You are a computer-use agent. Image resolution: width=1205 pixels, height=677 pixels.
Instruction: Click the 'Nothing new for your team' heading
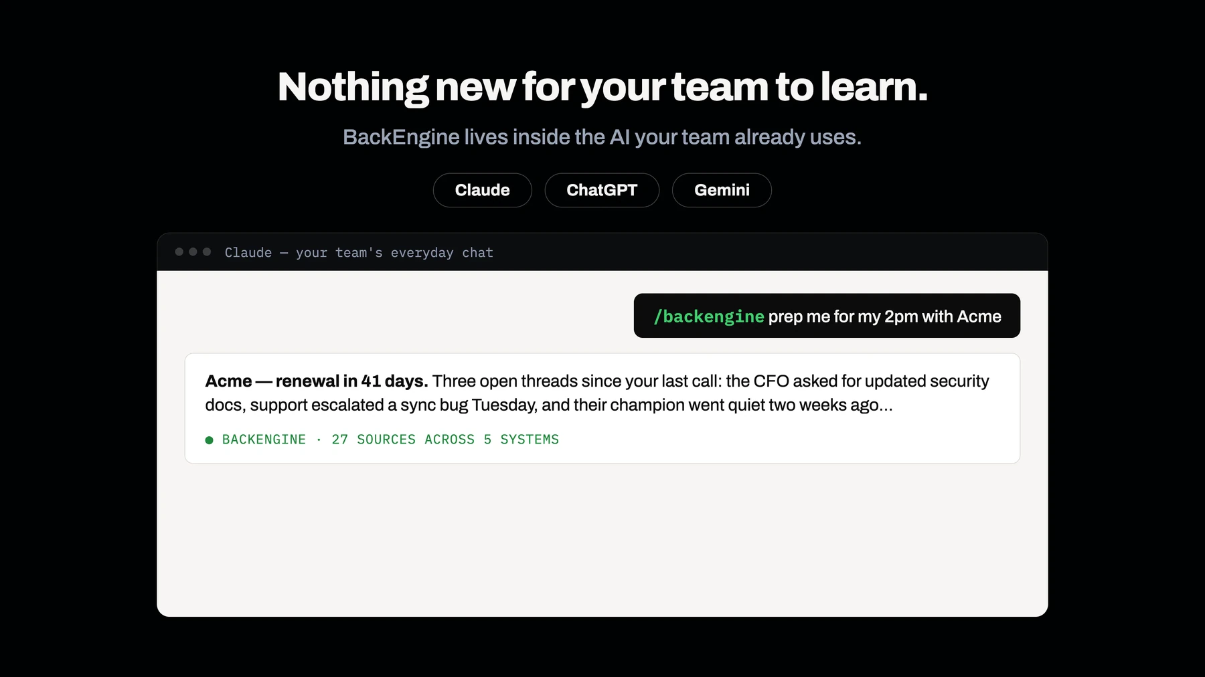click(x=602, y=87)
